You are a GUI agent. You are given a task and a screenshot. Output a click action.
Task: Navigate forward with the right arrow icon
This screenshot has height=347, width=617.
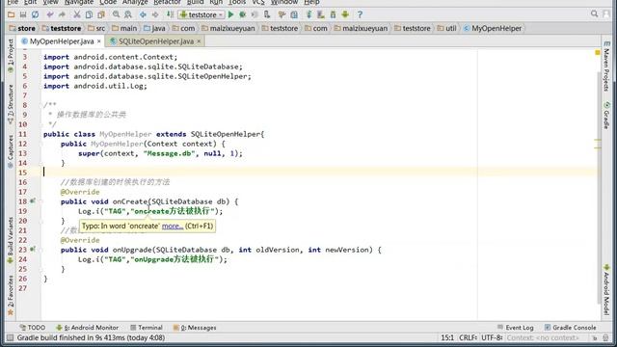tap(155, 15)
